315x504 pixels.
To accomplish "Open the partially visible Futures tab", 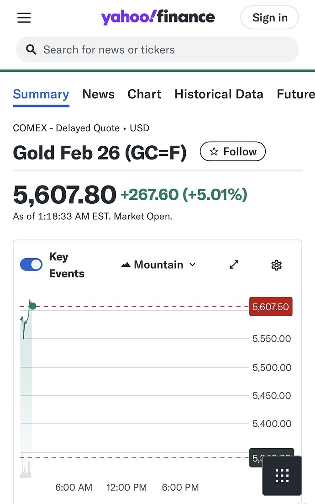I will pyautogui.click(x=295, y=94).
